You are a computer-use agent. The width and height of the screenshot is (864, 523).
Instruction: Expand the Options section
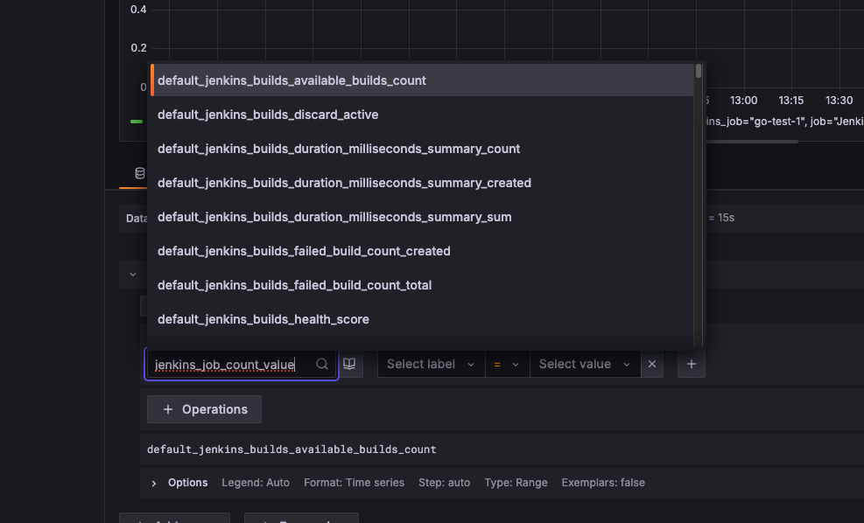pyautogui.click(x=154, y=483)
